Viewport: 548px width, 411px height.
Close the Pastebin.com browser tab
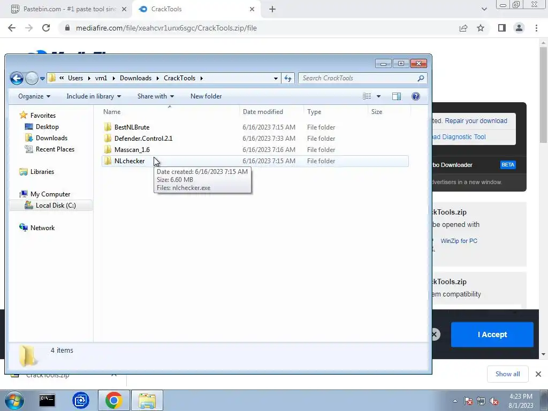click(124, 10)
